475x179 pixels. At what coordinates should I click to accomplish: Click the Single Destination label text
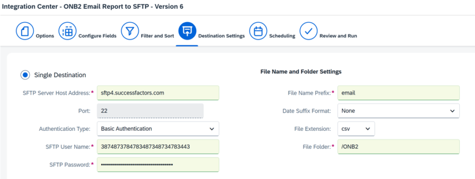pos(60,75)
